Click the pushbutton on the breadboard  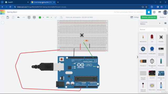(82, 35)
